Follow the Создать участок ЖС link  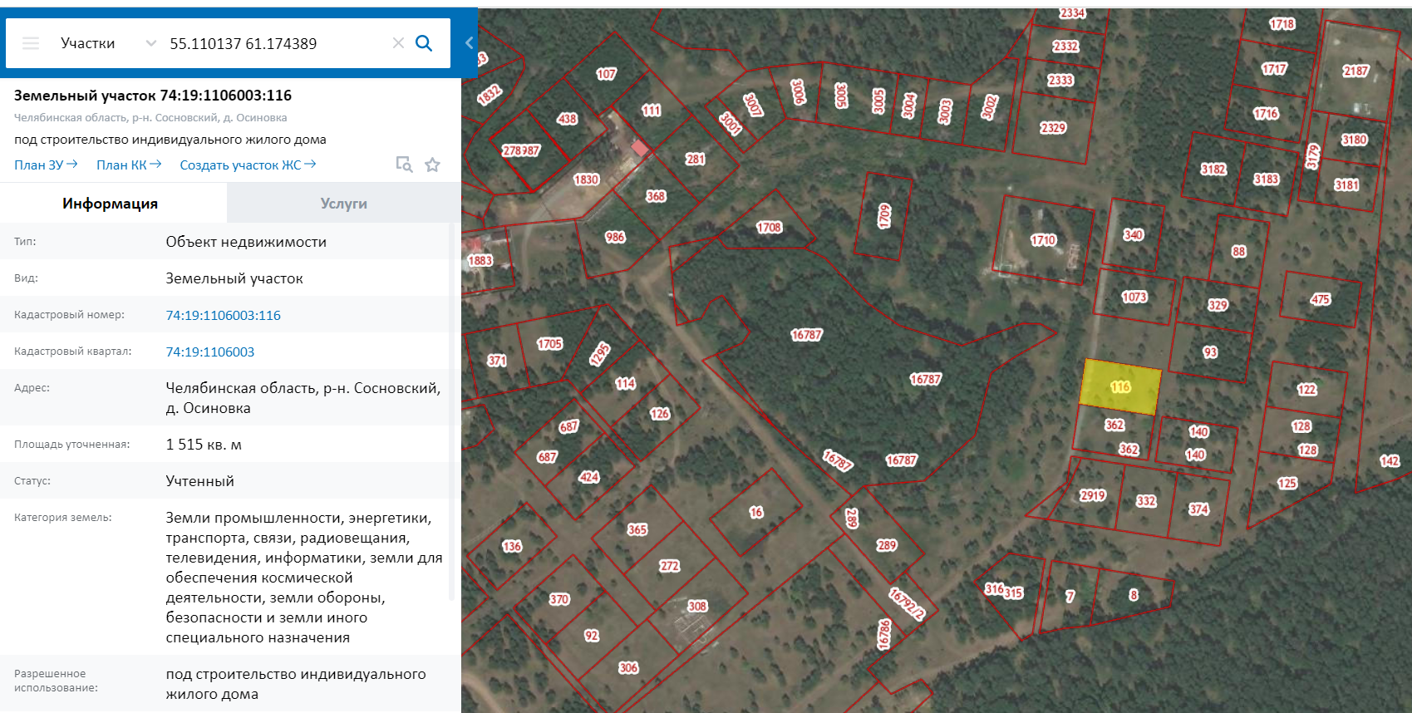coord(248,165)
